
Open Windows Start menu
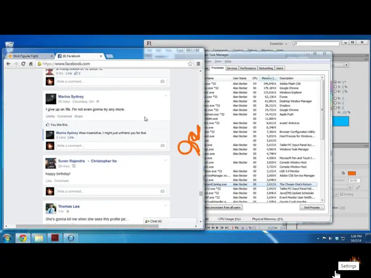click(x=7, y=238)
